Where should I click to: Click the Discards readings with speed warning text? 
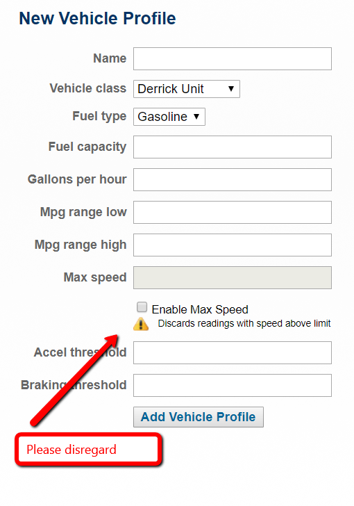click(244, 323)
